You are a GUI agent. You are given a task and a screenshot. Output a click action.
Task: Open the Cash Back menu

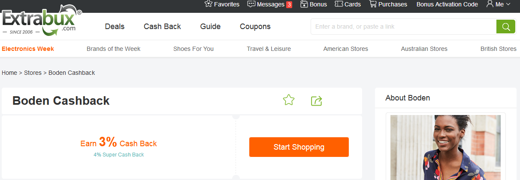tap(162, 27)
